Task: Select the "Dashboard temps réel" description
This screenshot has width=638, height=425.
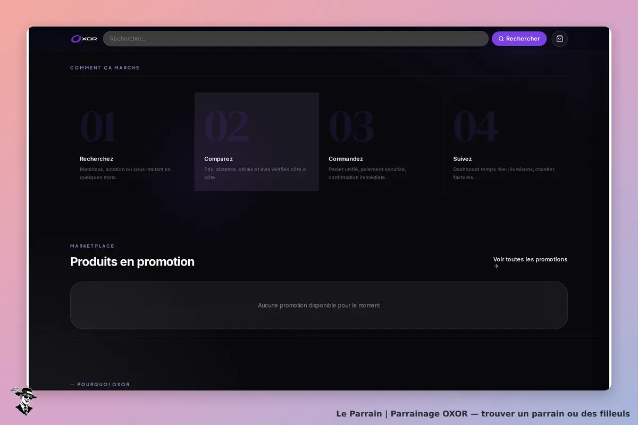Action: pos(504,173)
